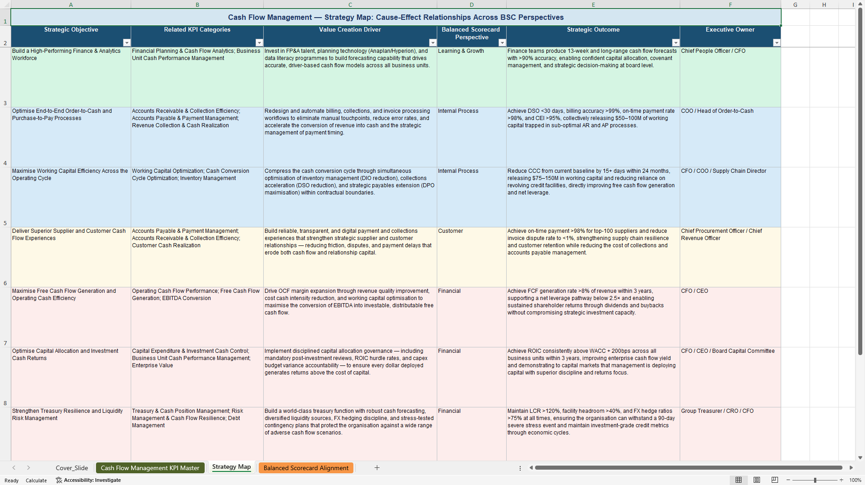
Task: Select driver cell starting 'Invest in FP&A talent'
Action: pyautogui.click(x=350, y=77)
